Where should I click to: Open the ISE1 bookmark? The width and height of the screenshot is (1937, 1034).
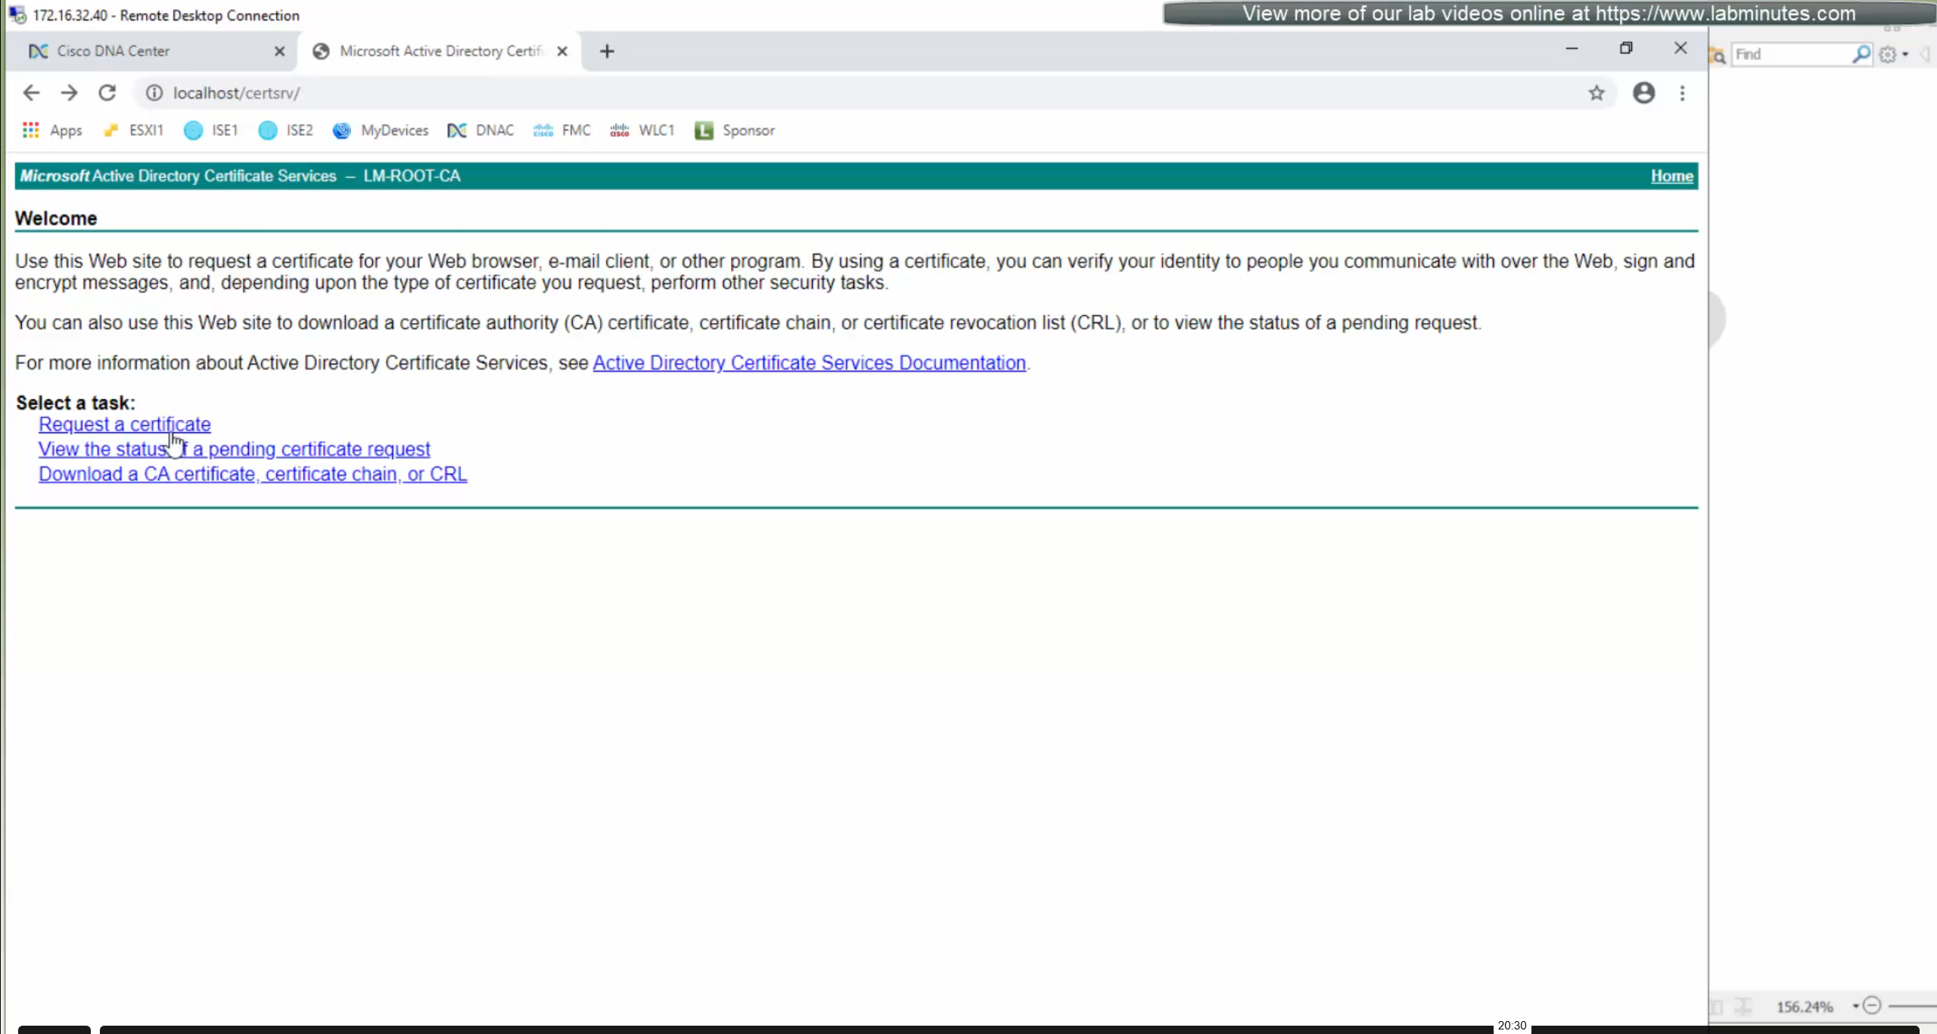pos(211,130)
